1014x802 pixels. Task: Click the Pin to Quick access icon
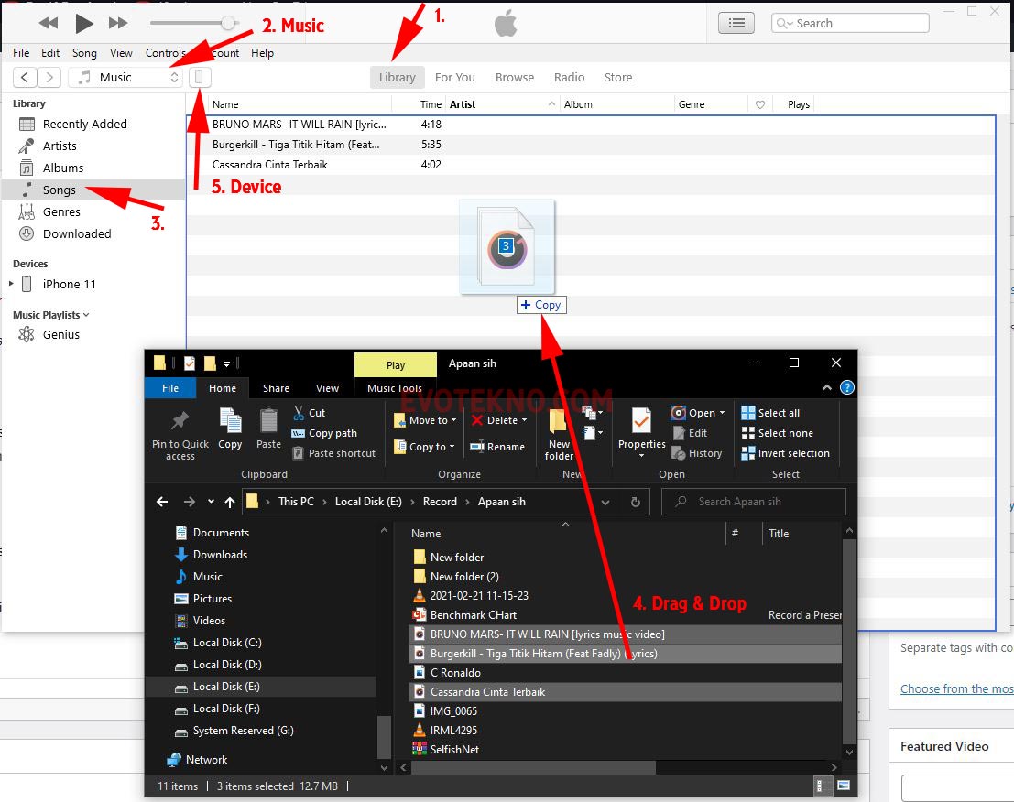pos(180,422)
